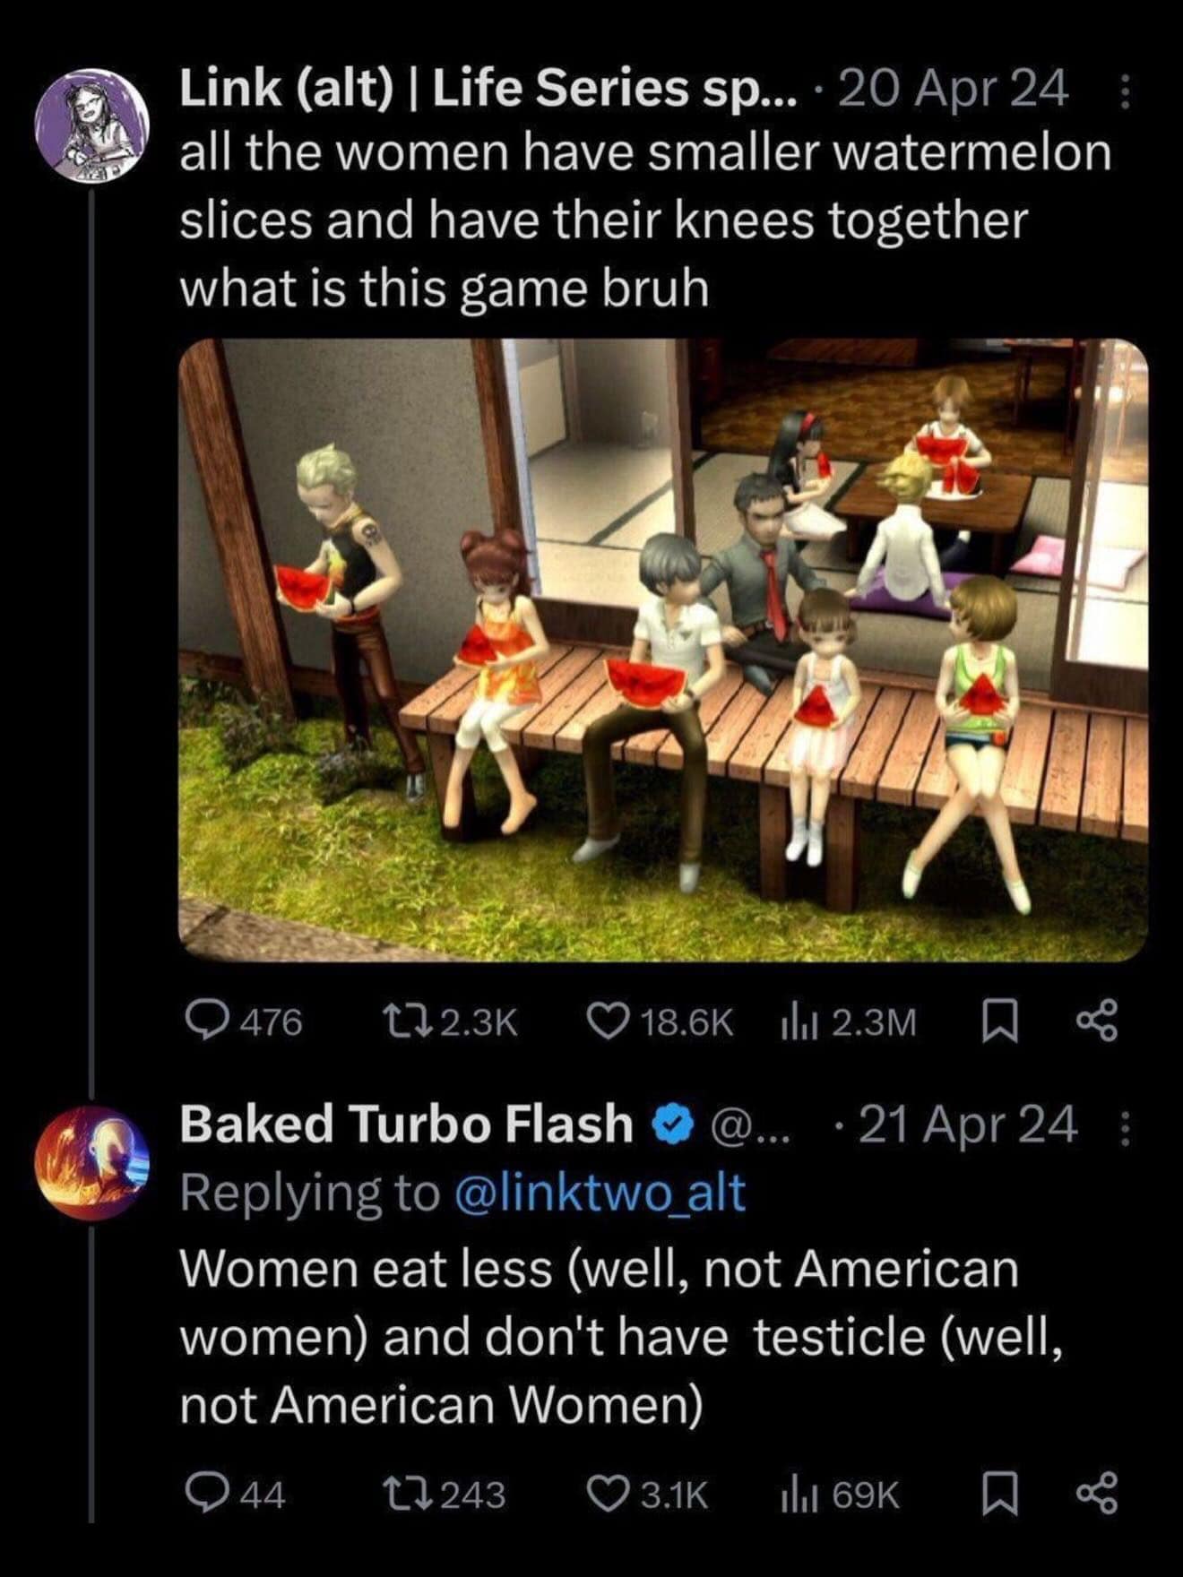Viewport: 1183px width, 1577px height.
Task: Click the Baked Turbo Flash display name
Action: tap(406, 1124)
